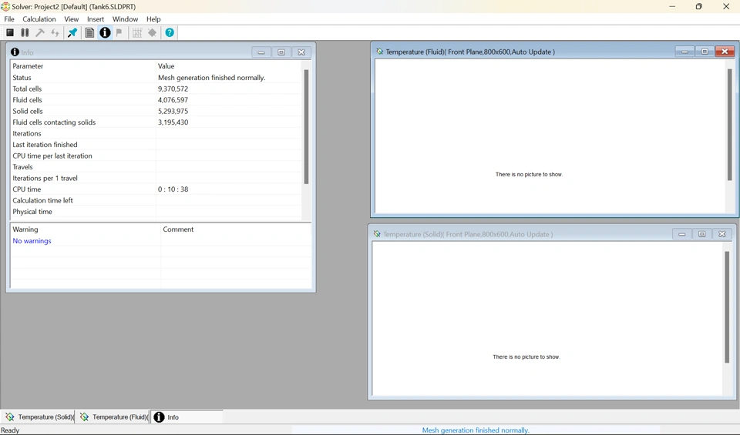The height and width of the screenshot is (435, 740).
Task: Maximize the Info window
Action: tap(281, 52)
